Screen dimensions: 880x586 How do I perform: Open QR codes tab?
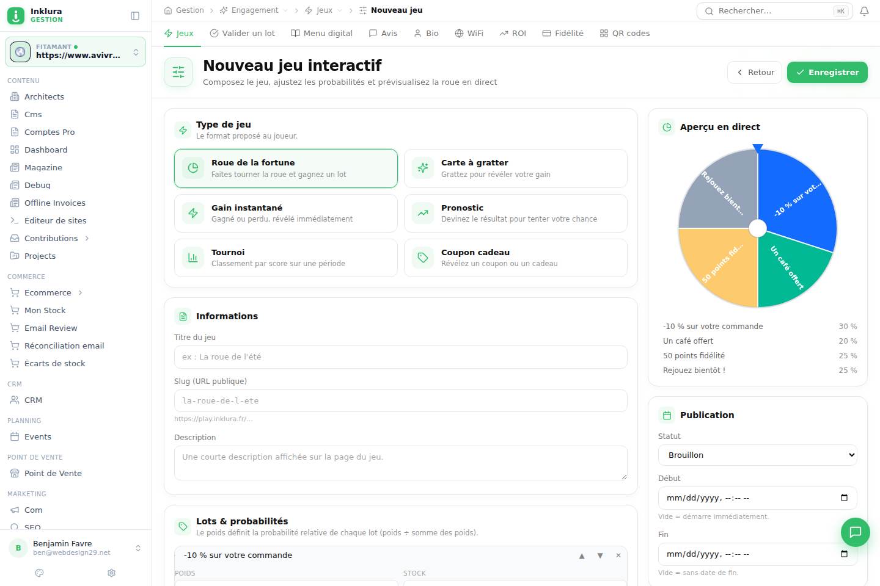tap(625, 34)
